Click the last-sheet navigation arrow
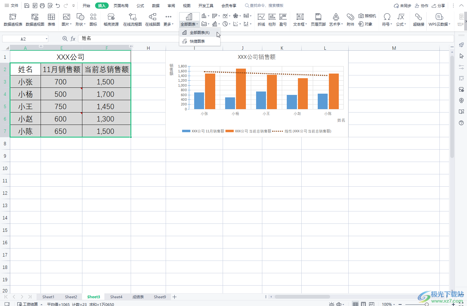 (30, 297)
